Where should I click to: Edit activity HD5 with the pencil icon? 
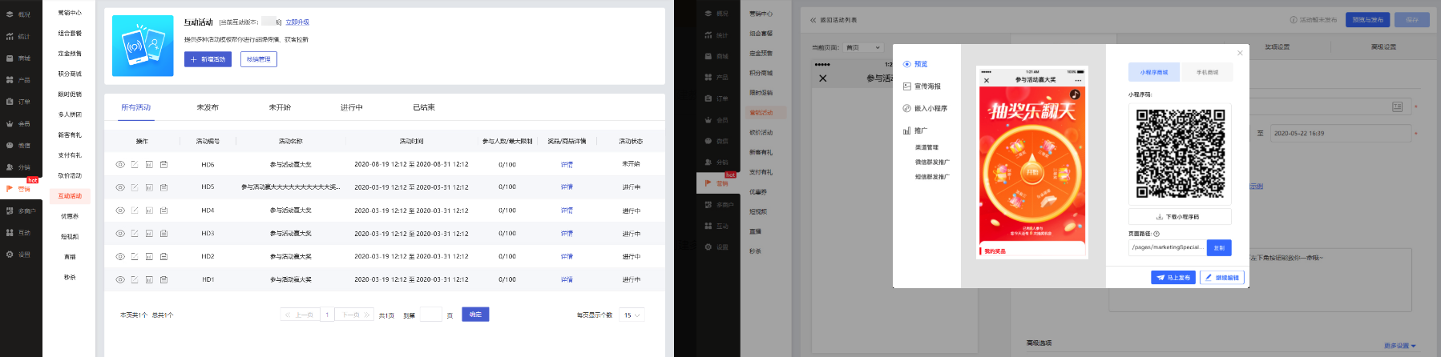pos(135,187)
